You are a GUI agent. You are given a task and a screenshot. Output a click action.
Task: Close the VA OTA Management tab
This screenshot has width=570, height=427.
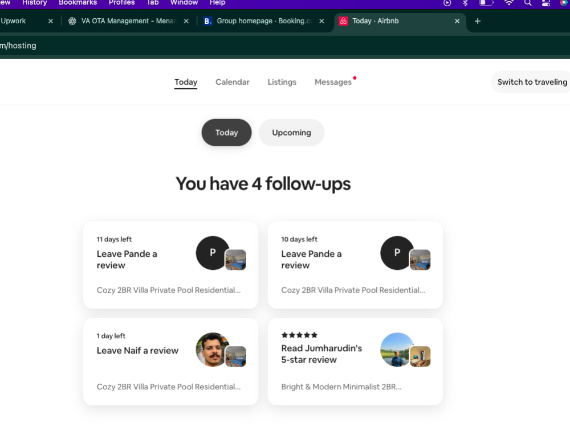click(x=186, y=21)
